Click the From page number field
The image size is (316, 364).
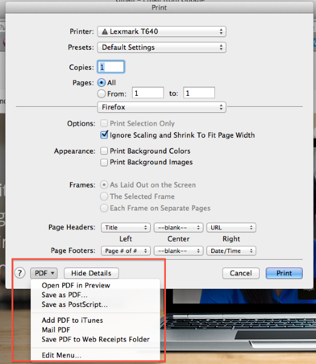(x=148, y=93)
